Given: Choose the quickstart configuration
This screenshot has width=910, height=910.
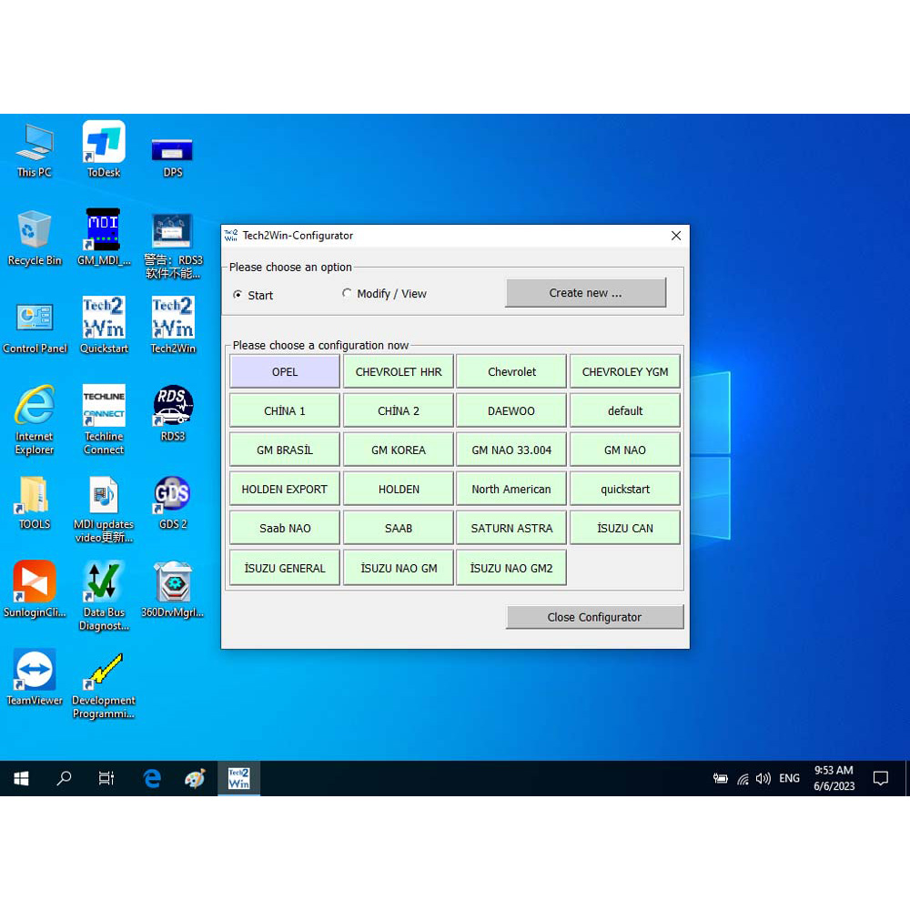Looking at the screenshot, I should [625, 490].
